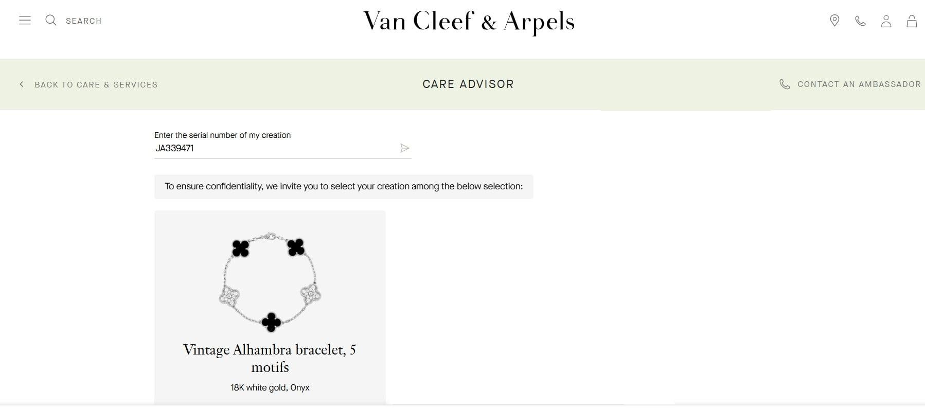
Task: Submit serial number with arrow icon
Action: [405, 148]
